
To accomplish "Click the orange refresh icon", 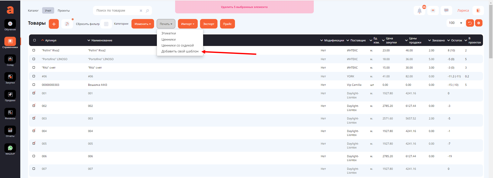I will click(470, 23).
